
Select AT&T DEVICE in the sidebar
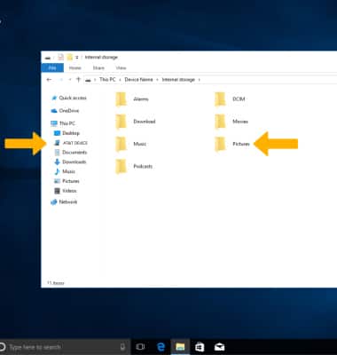point(71,143)
